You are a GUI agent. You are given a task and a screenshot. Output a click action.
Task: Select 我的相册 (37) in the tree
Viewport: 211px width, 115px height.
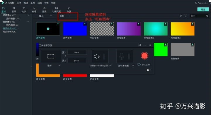(x=13, y=18)
